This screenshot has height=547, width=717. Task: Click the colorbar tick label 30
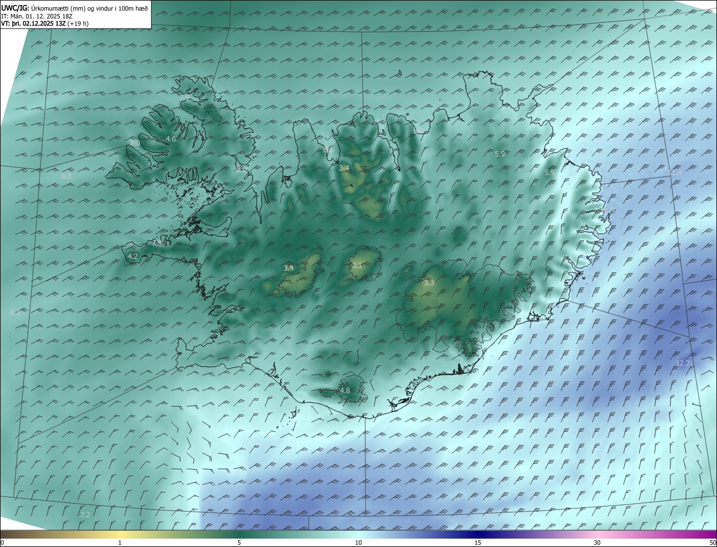click(597, 543)
